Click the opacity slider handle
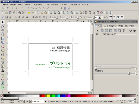The height and width of the screenshot is (104, 139). 129,73
